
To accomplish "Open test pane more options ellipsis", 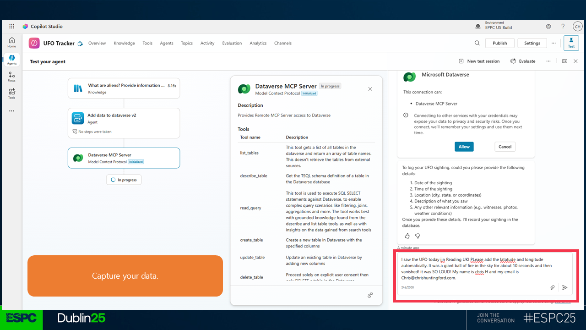I will pyautogui.click(x=548, y=61).
